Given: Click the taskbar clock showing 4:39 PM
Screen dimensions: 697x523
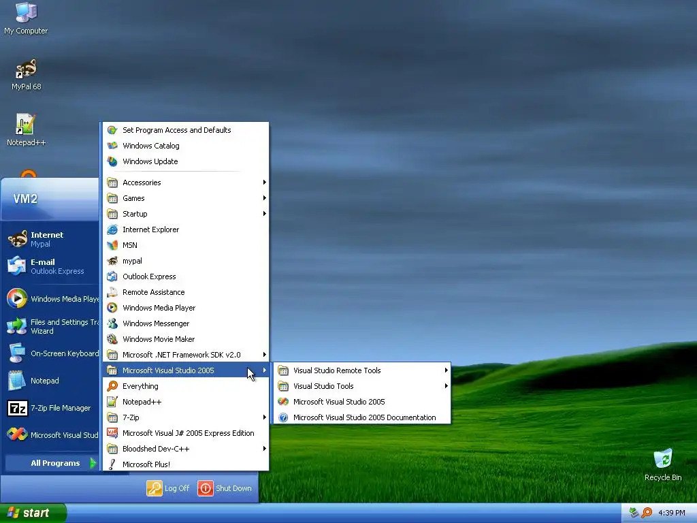Looking at the screenshot, I should [x=671, y=513].
